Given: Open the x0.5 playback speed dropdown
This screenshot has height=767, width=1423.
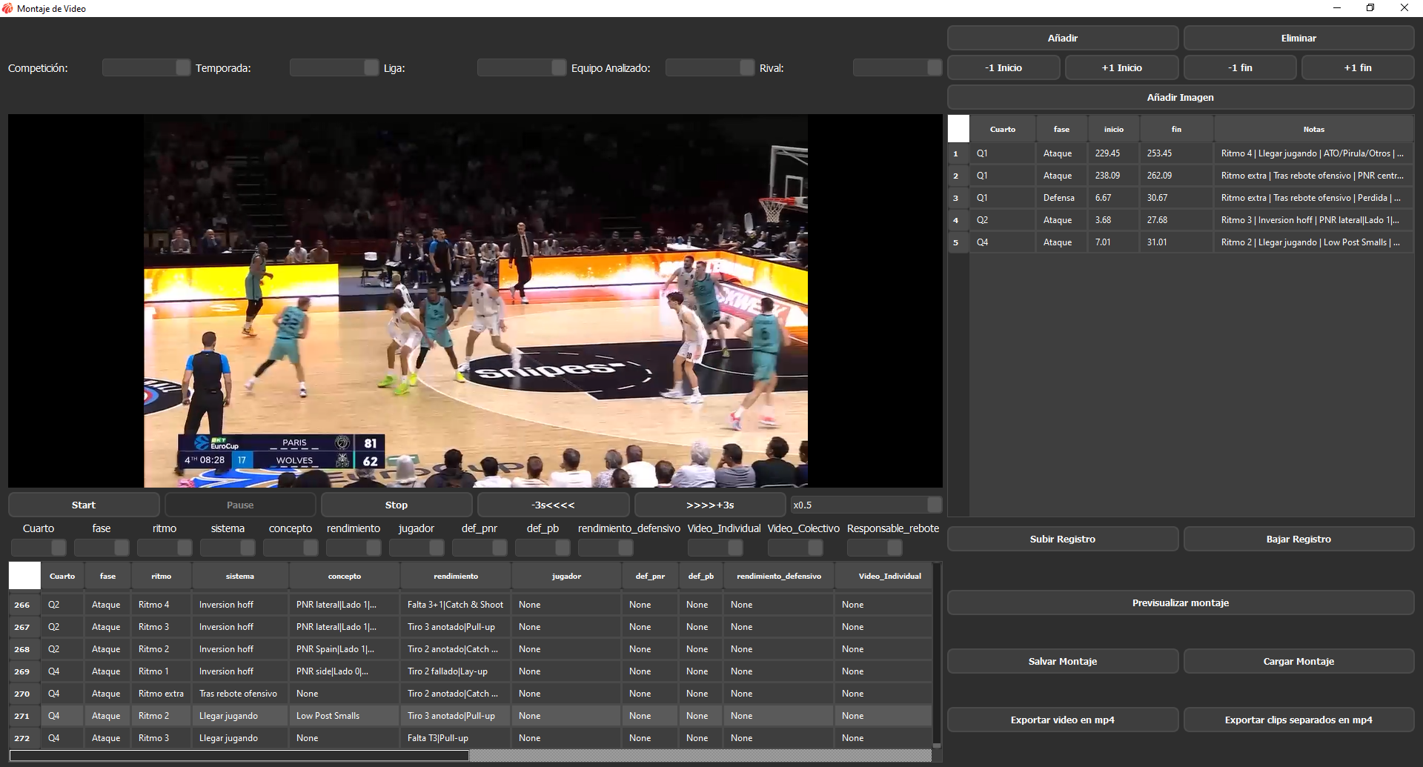Looking at the screenshot, I should [865, 505].
